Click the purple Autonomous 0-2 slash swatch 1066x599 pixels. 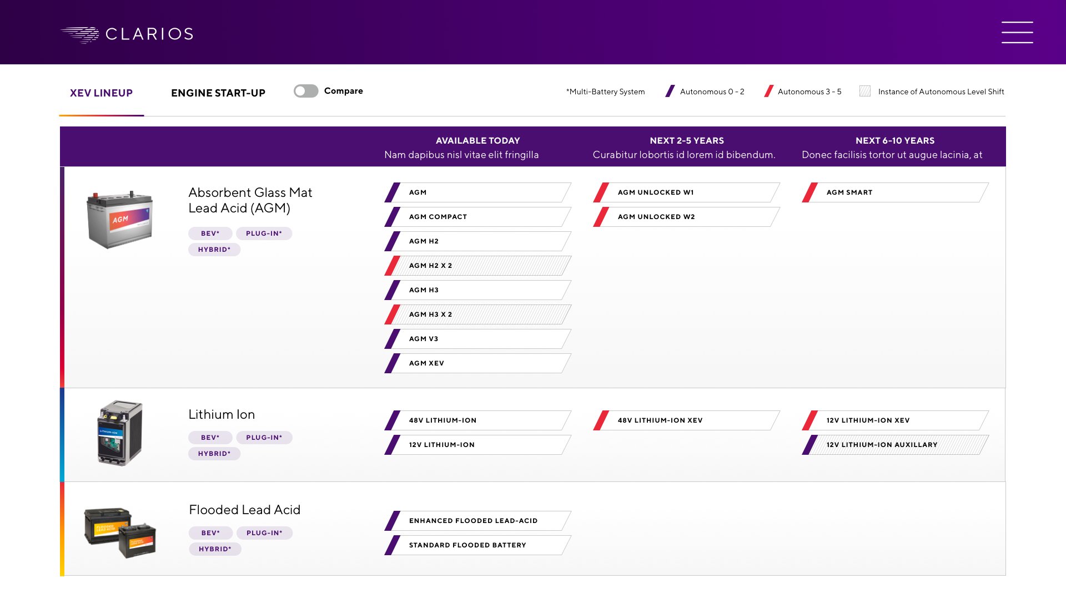pos(670,92)
